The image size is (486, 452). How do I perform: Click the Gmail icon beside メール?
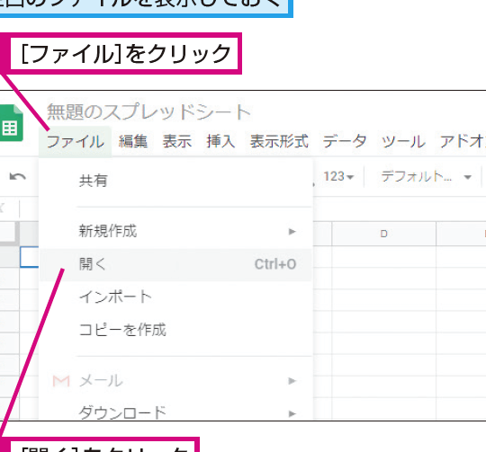[61, 381]
